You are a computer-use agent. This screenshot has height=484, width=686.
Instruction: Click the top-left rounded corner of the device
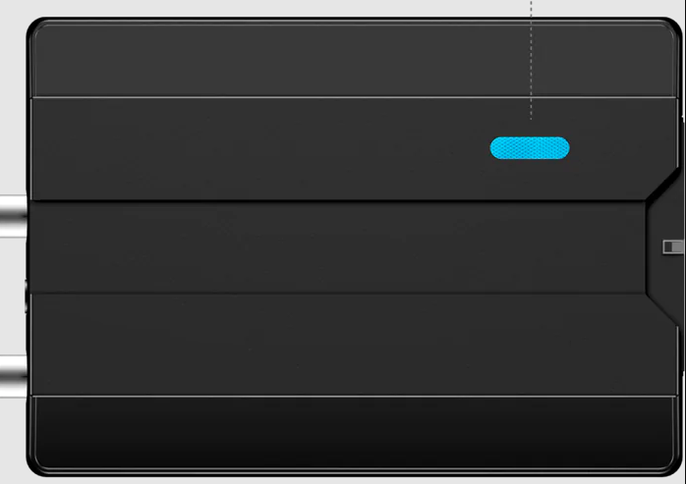coord(36,27)
